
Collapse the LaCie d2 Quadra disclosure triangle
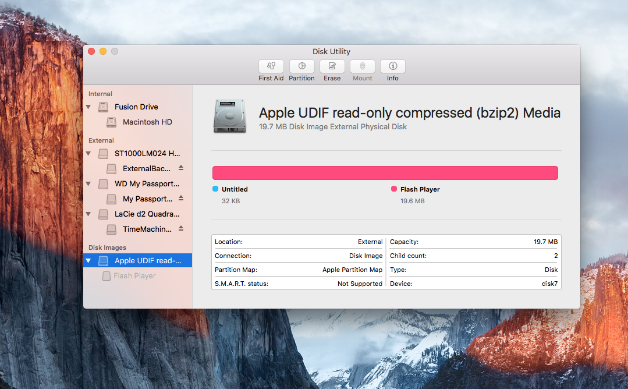pos(88,214)
